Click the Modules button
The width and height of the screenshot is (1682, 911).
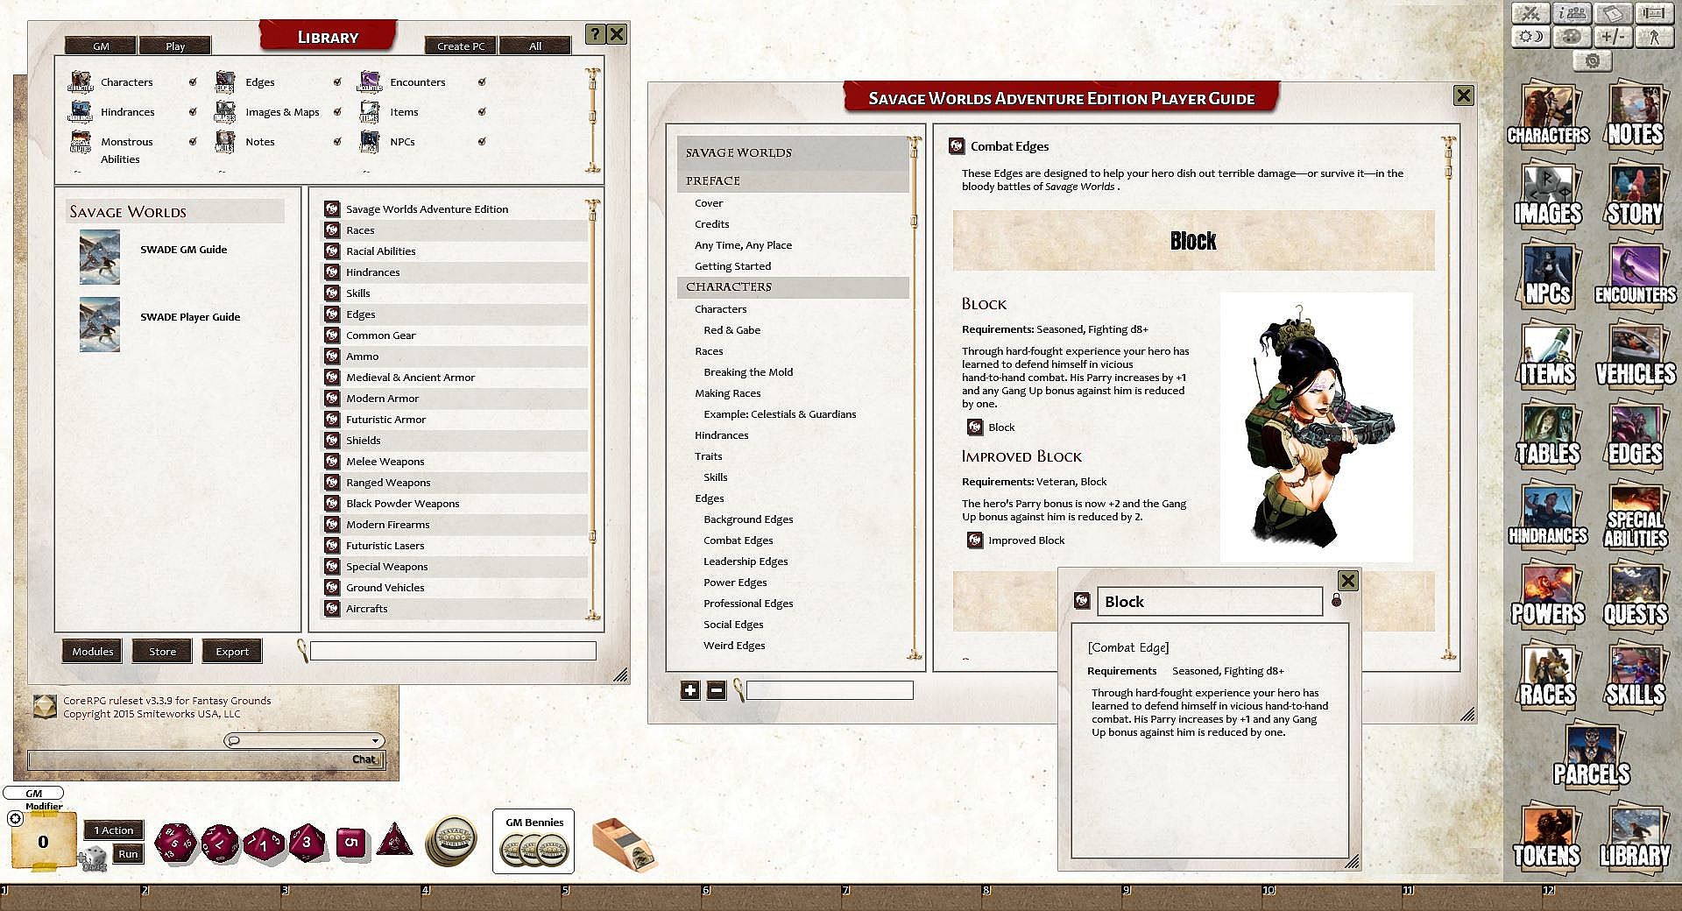coord(93,651)
